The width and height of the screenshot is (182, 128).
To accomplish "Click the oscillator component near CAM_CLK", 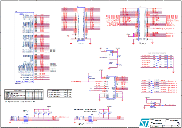I will coord(152,104).
